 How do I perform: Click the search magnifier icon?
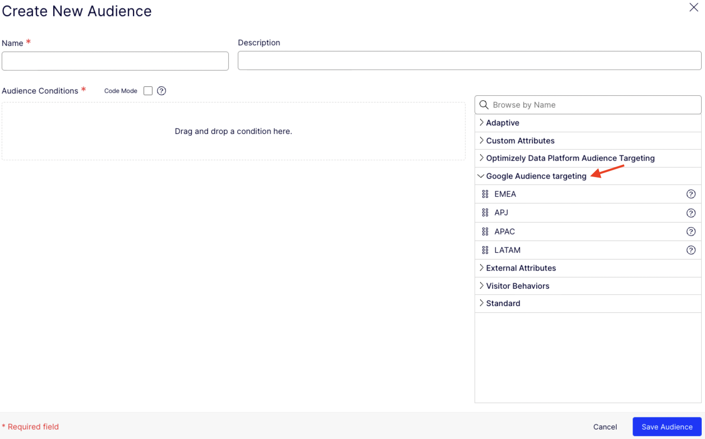[484, 105]
